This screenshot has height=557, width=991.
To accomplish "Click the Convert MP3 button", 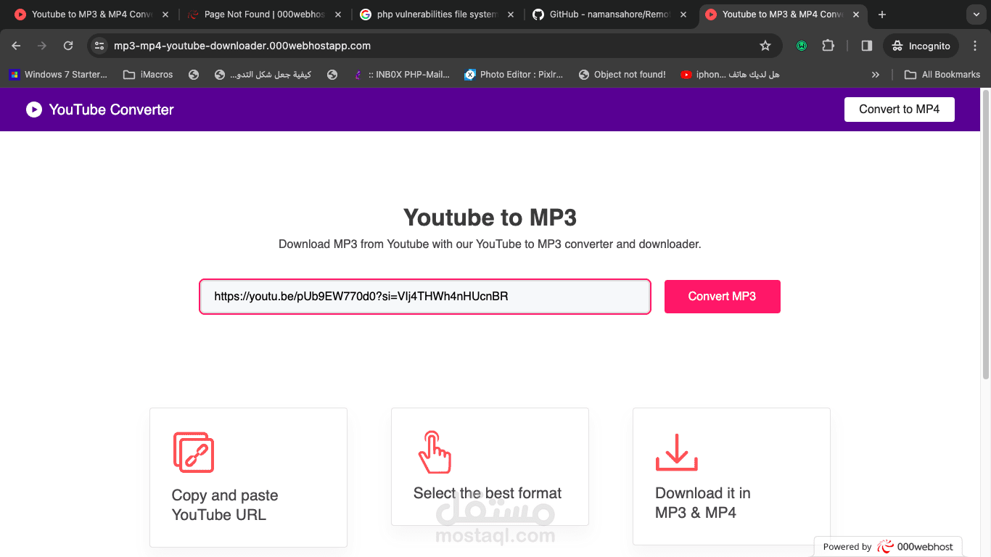I will (x=723, y=297).
